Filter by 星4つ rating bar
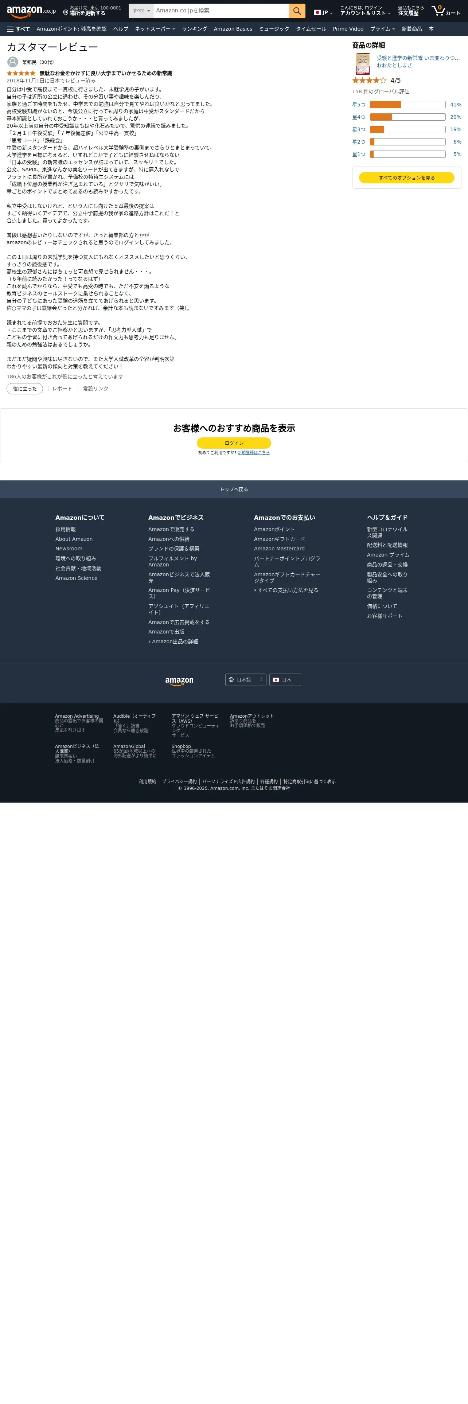The width and height of the screenshot is (468, 1404). pos(407,117)
